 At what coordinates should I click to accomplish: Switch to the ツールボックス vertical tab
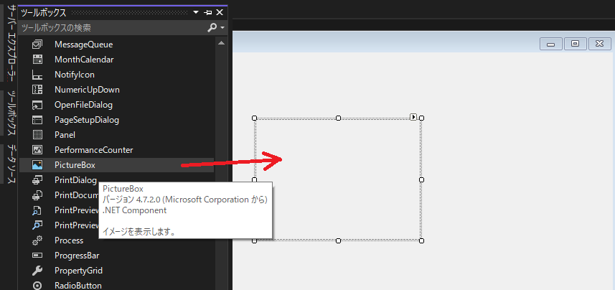coord(12,113)
